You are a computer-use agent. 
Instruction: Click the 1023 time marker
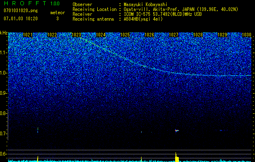point(77,35)
